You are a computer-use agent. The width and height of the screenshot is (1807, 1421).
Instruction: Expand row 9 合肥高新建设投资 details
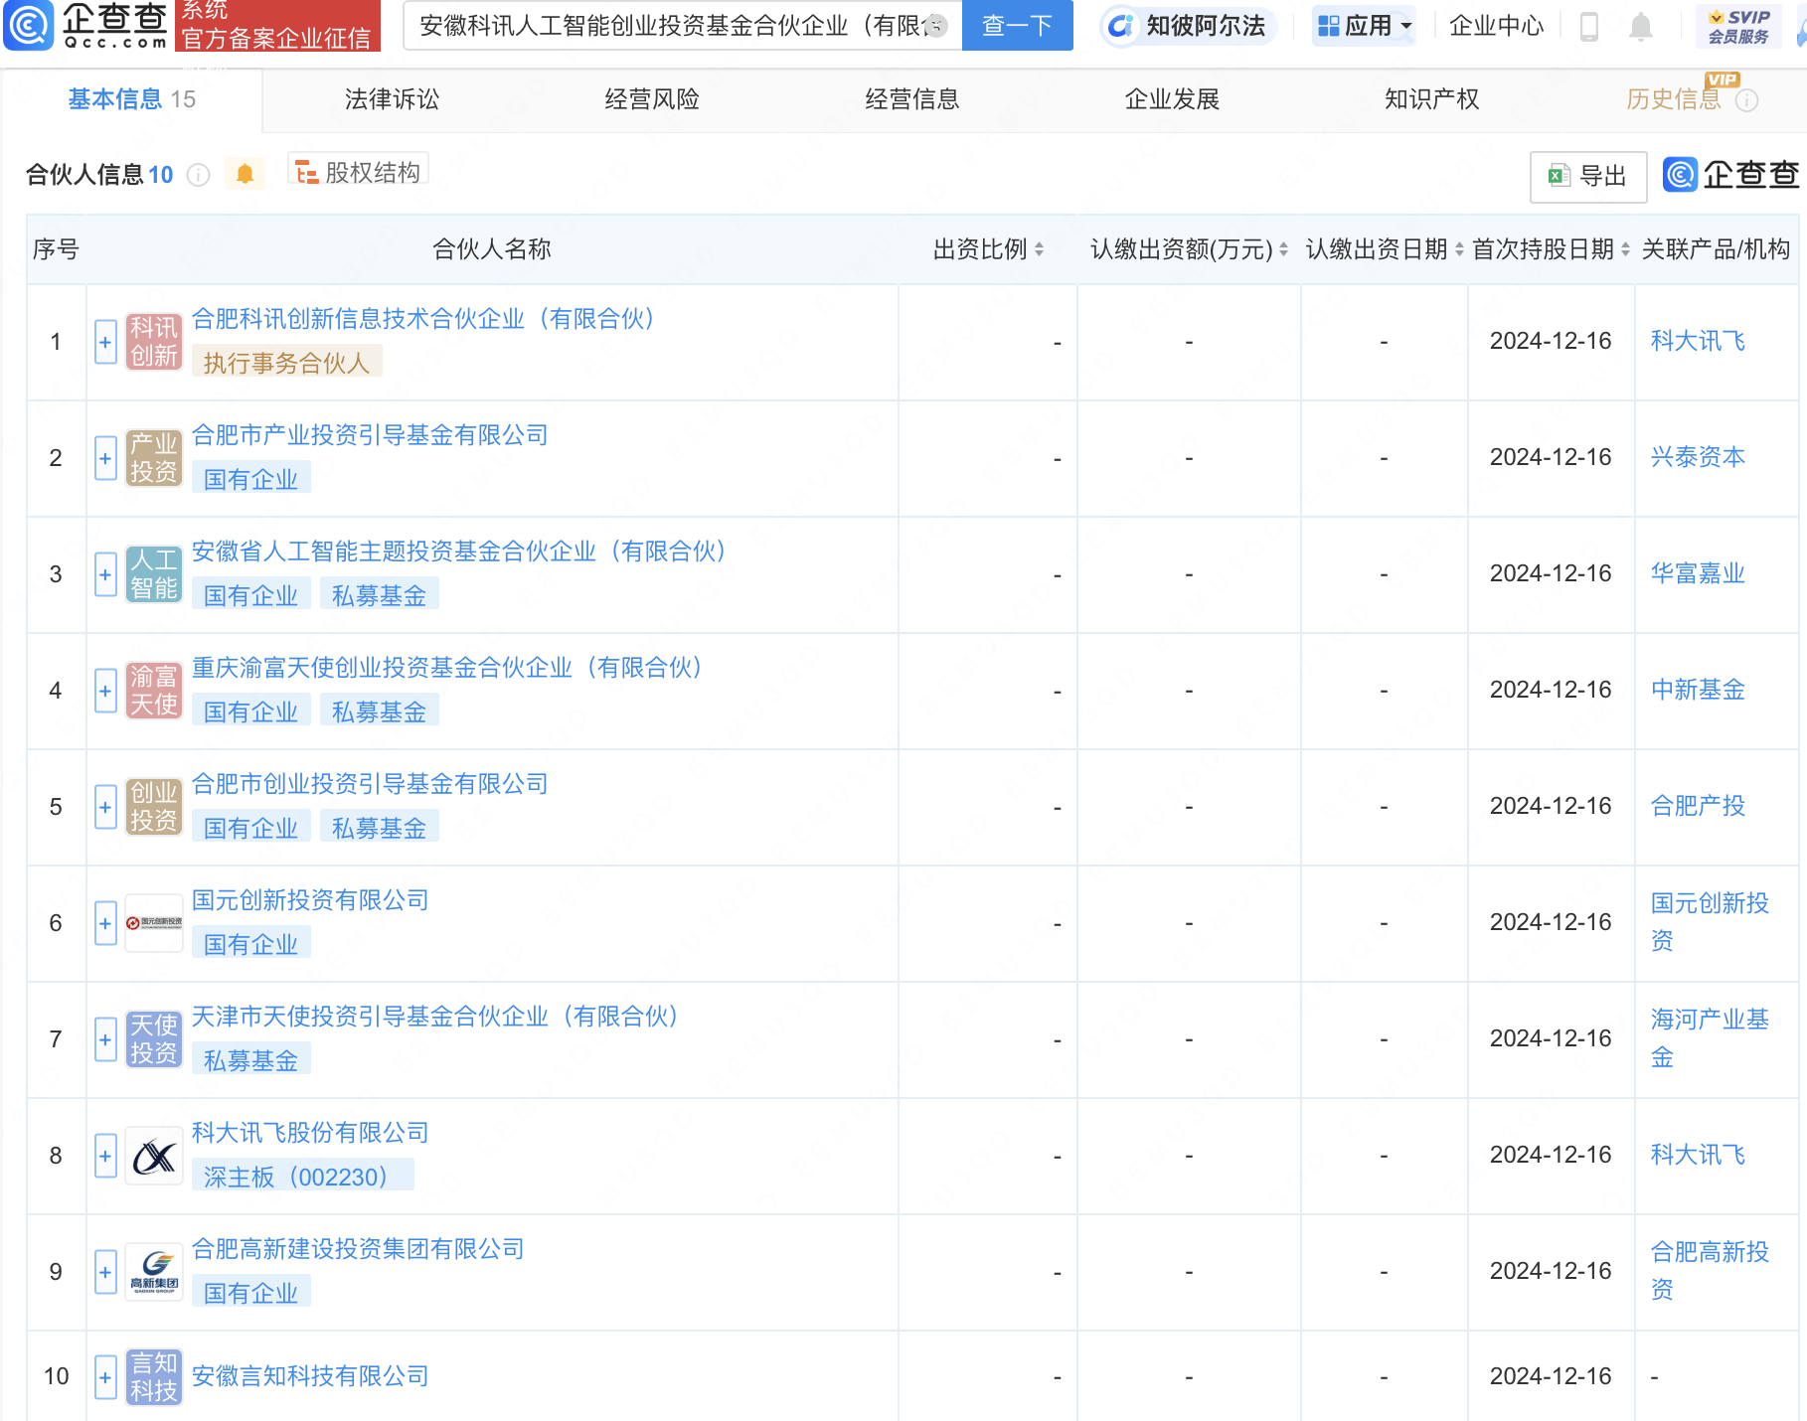click(x=105, y=1272)
